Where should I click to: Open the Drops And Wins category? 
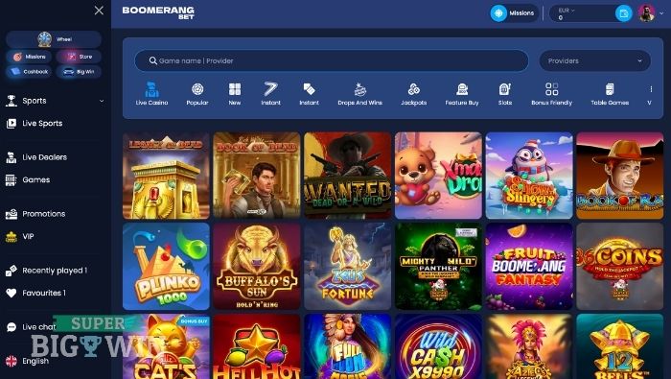pos(359,93)
